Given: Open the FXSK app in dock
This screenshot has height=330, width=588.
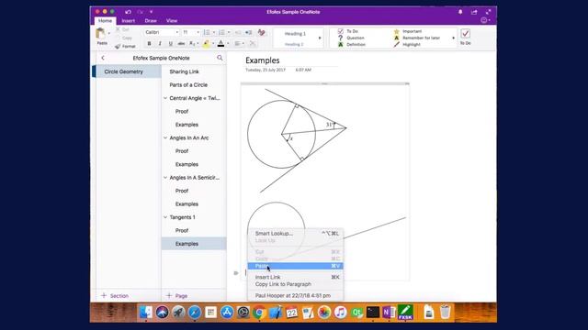Looking at the screenshot, I should pos(405,312).
